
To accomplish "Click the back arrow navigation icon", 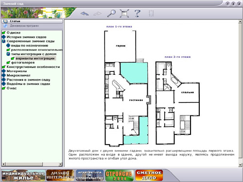I will click(85, 14).
